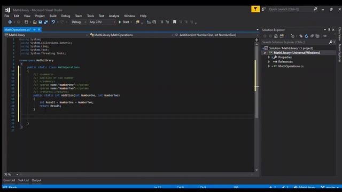Click the editor vertical scrollbar thumb
This screenshot has width=342, height=192.
click(256, 82)
